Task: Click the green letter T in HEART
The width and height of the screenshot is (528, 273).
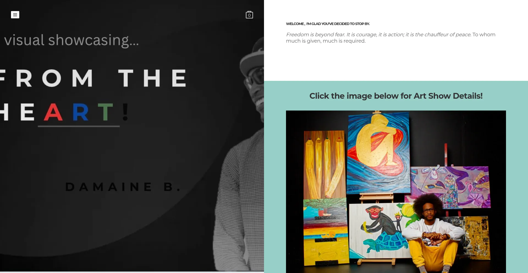Action: point(105,112)
